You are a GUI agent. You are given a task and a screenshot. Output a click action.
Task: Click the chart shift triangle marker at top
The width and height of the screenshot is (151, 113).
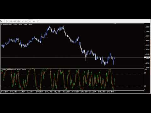[x=115, y=24]
